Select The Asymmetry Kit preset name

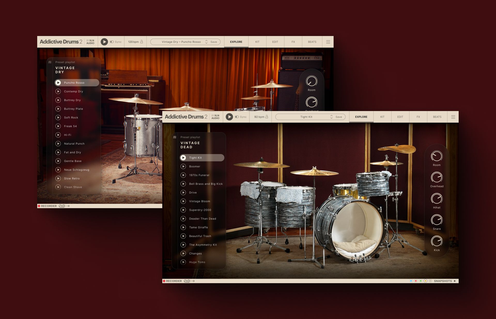(x=203, y=245)
